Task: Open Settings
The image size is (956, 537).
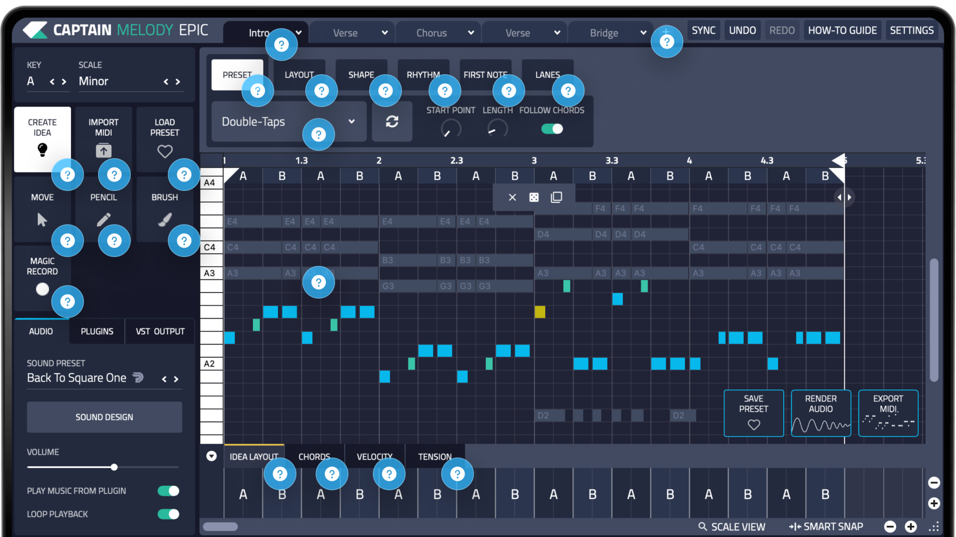Action: [912, 30]
